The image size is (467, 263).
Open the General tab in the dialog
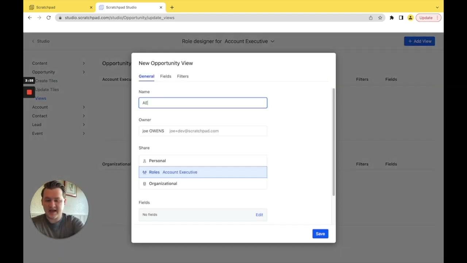146,76
